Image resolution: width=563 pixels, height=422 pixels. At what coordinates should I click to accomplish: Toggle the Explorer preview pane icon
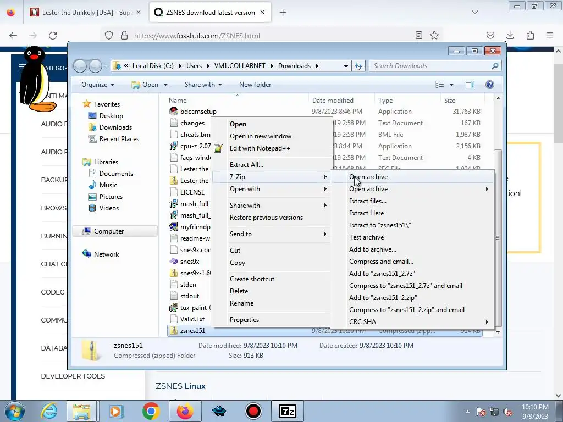470,84
